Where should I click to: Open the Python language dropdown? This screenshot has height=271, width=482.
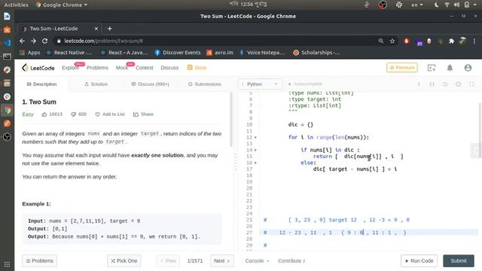pos(260,84)
